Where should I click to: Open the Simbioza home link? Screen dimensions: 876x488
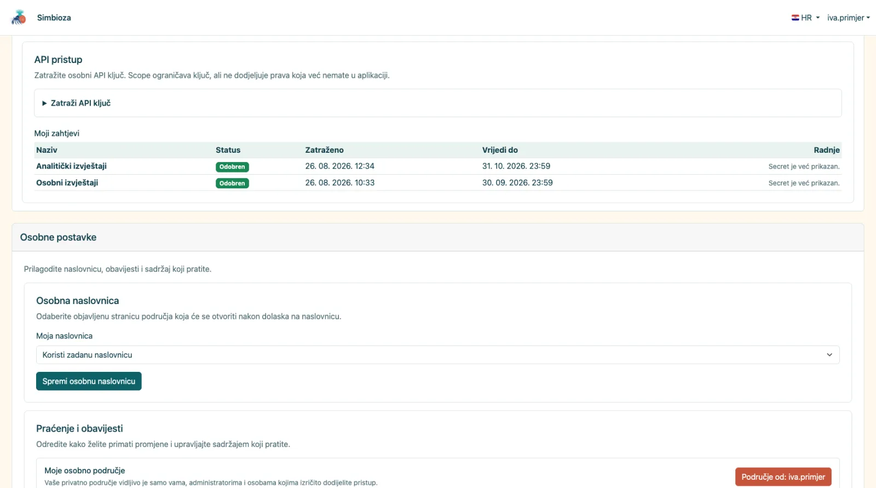54,18
